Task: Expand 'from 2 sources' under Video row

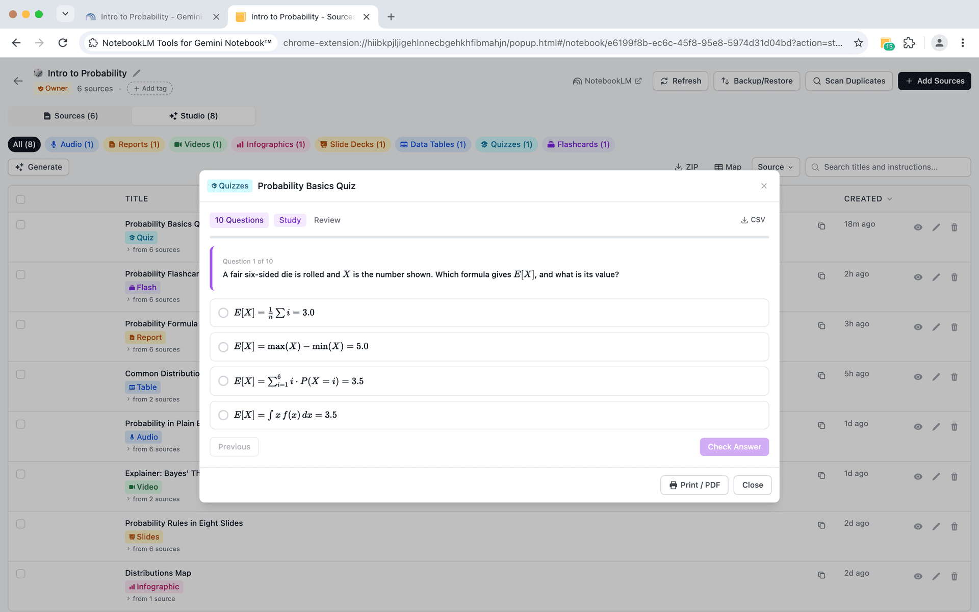Action: click(x=153, y=499)
